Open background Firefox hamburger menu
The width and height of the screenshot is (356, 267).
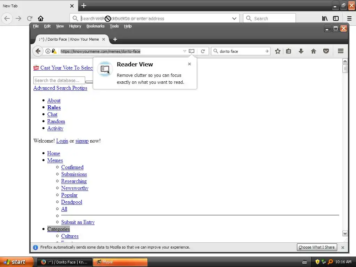coord(349,18)
